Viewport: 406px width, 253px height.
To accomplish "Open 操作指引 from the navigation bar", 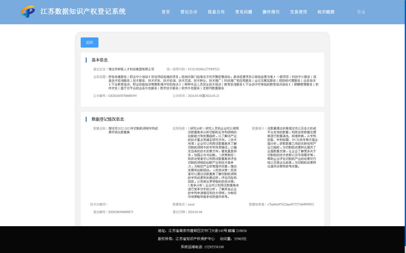I will (271, 12).
